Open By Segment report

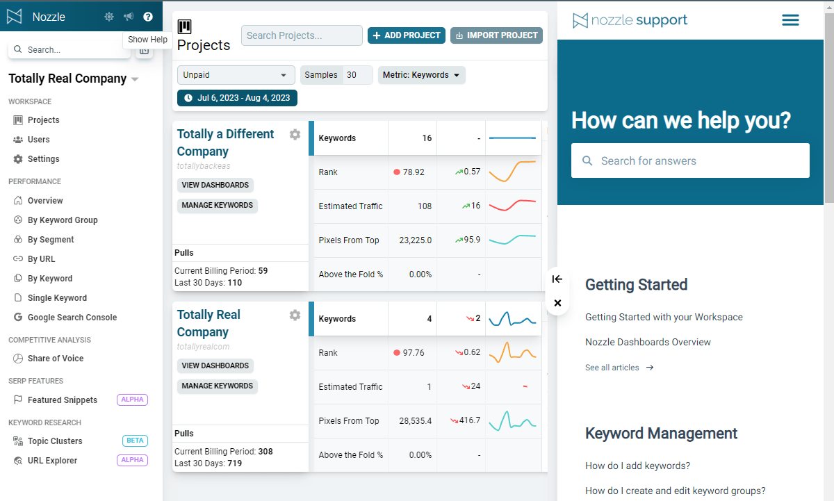click(x=51, y=240)
